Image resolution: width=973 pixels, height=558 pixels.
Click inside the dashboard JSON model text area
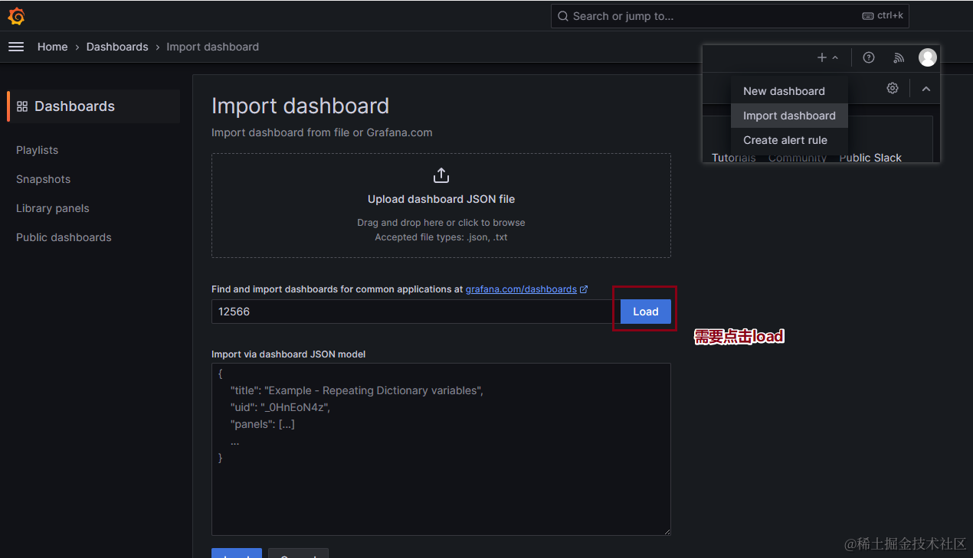click(441, 449)
